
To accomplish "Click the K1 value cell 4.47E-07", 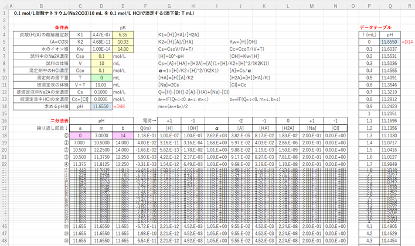I will pyautogui.click(x=101, y=34).
